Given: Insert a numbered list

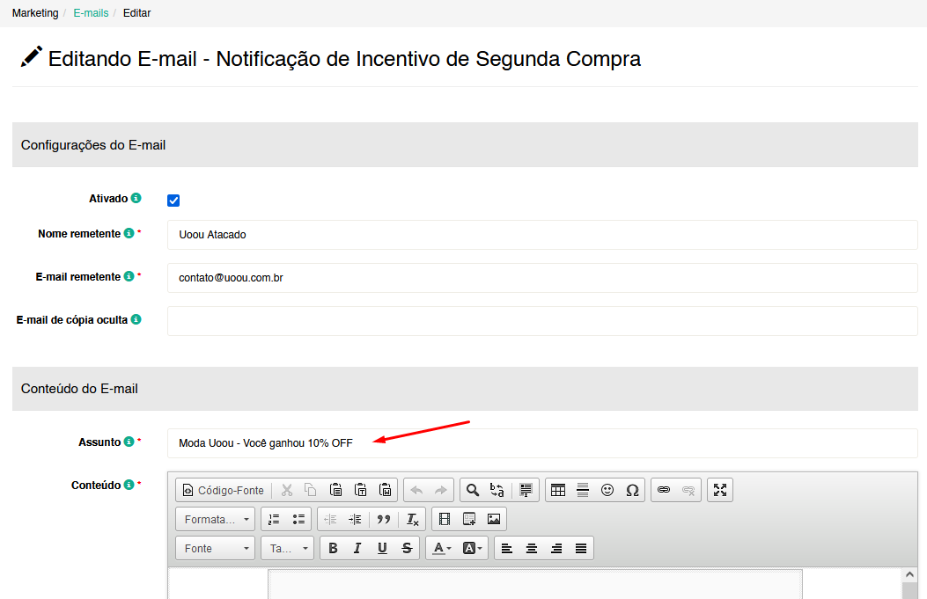Looking at the screenshot, I should click(x=274, y=519).
